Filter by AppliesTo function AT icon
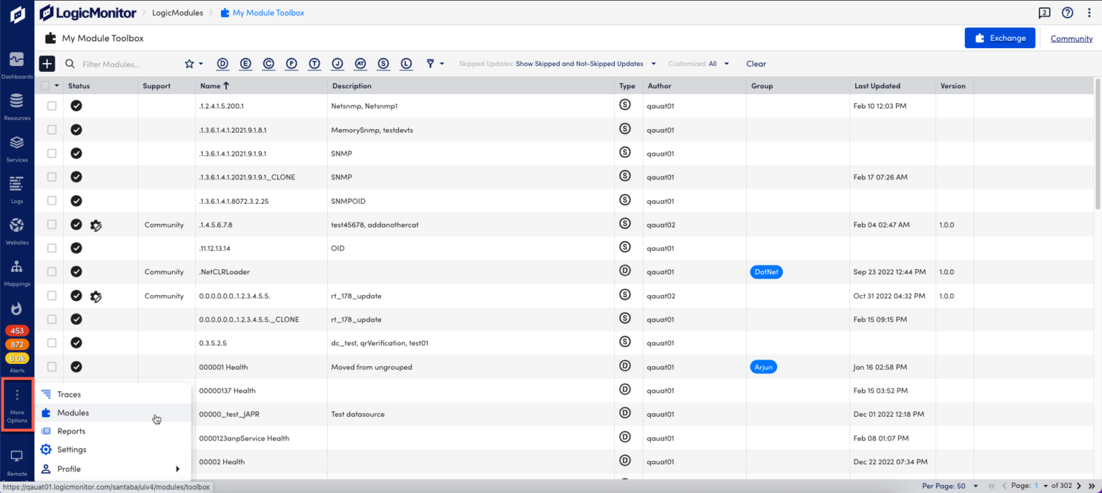 [360, 64]
